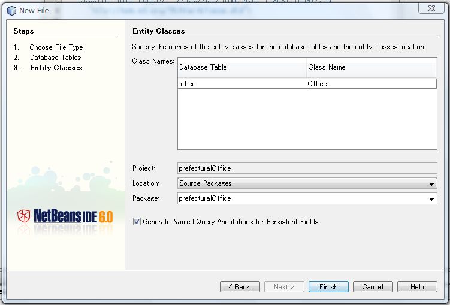Viewport: 450px width, 305px height.
Task: Click the Class Name column header
Action: (x=371, y=67)
